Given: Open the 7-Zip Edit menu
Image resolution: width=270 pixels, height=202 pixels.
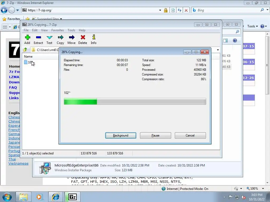Looking at the screenshot, I should point(35,30).
